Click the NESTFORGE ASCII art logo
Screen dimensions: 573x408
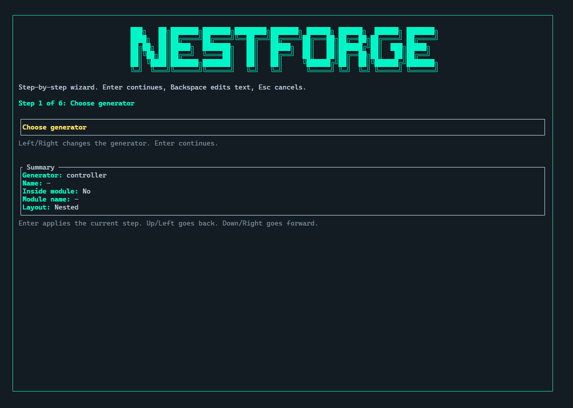283,47
